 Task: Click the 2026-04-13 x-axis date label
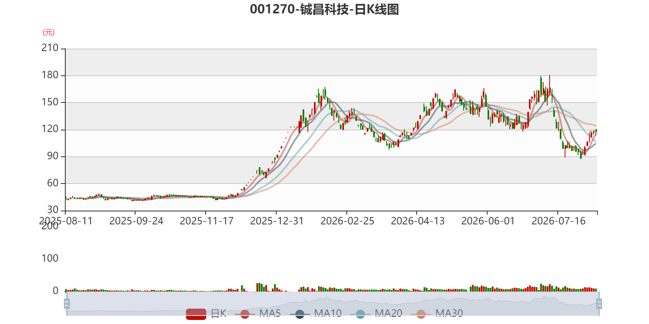point(418,221)
